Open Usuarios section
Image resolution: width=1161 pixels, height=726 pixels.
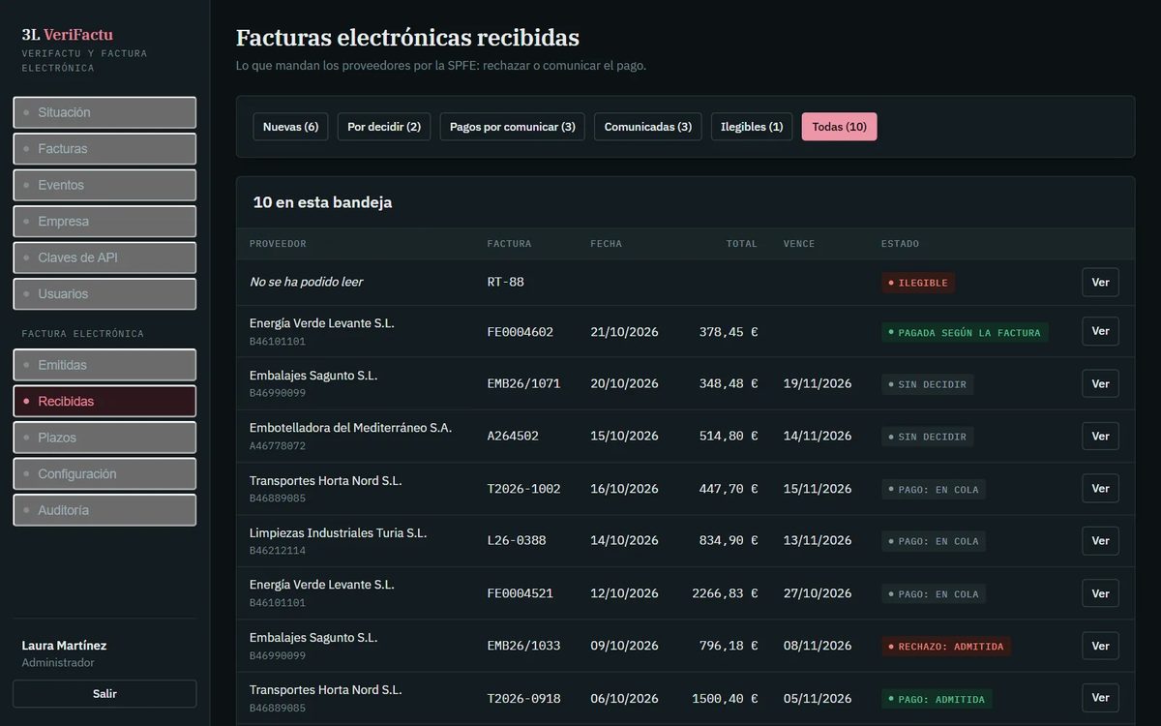(104, 294)
